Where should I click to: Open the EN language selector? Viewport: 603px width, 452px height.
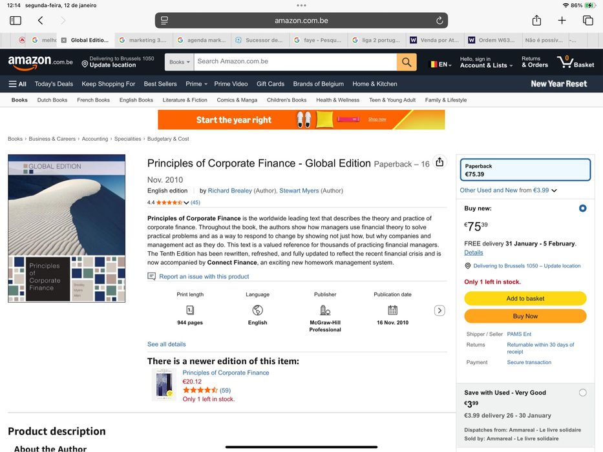pyautogui.click(x=440, y=64)
